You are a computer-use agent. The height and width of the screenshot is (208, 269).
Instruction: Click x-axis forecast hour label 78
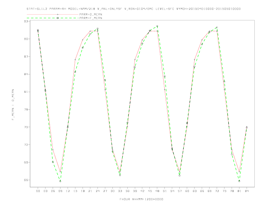232,191
